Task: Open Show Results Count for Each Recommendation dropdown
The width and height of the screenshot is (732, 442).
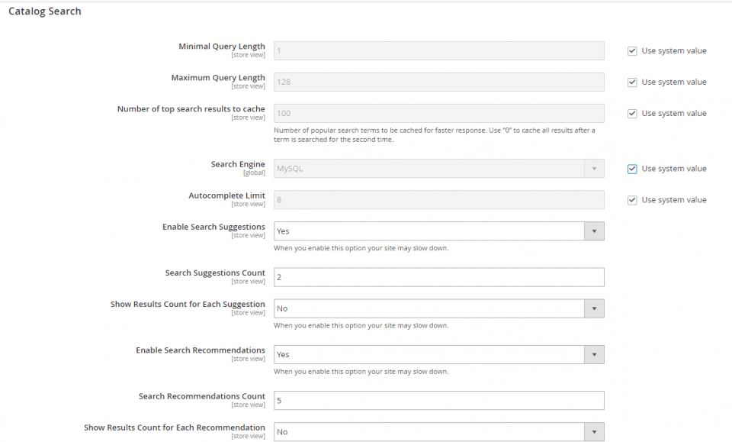Action: pos(594,431)
